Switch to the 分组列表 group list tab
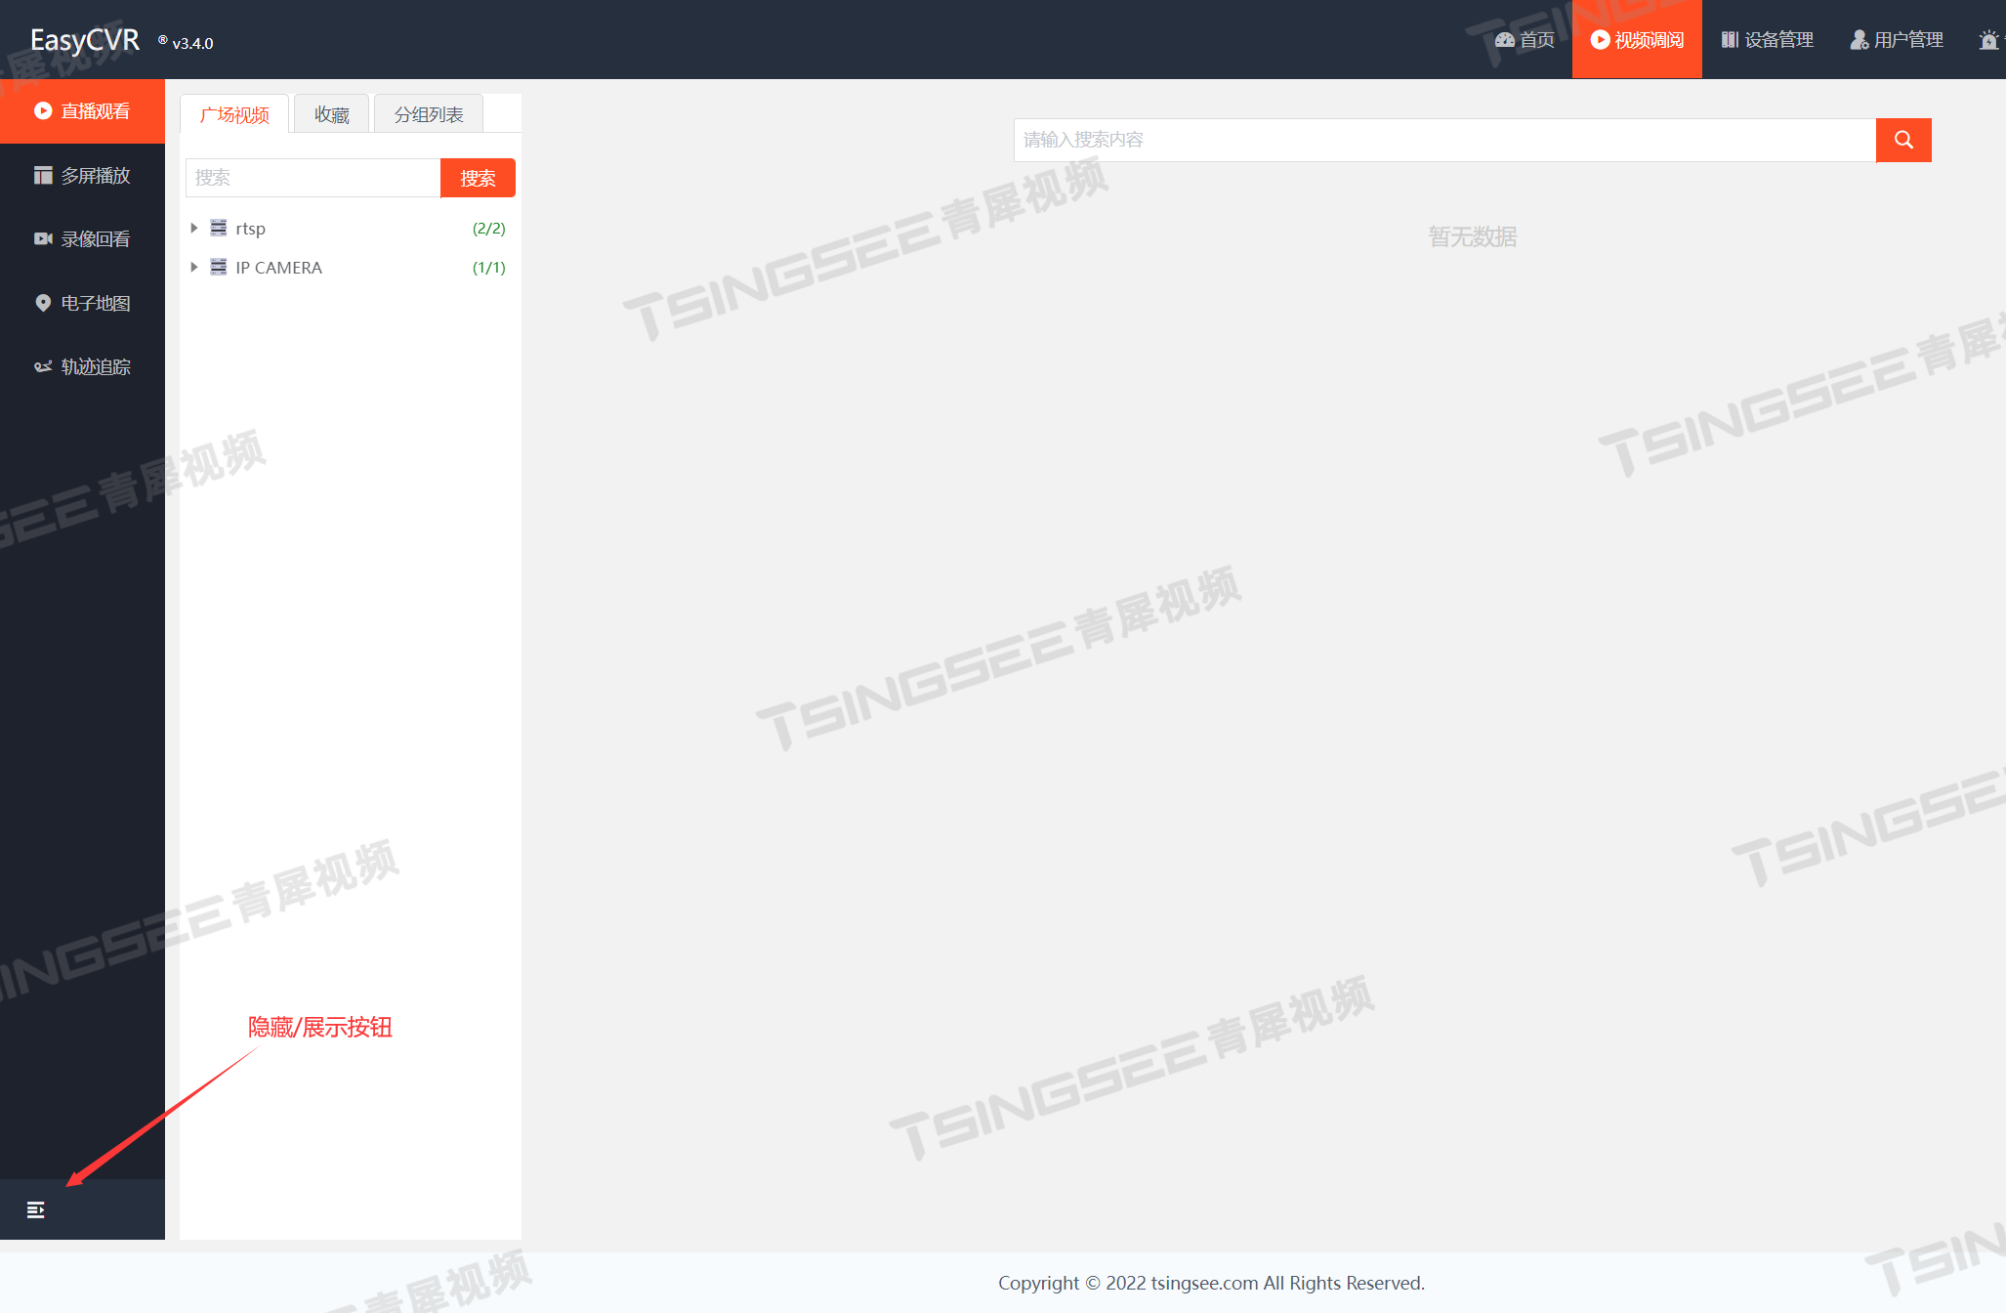The height and width of the screenshot is (1313, 2006). tap(429, 115)
